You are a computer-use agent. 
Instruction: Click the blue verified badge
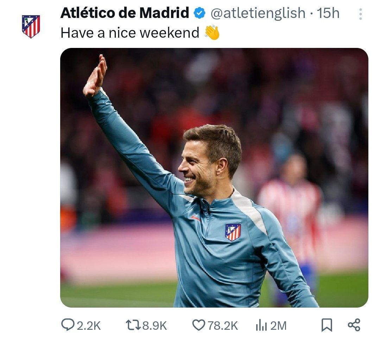[200, 13]
